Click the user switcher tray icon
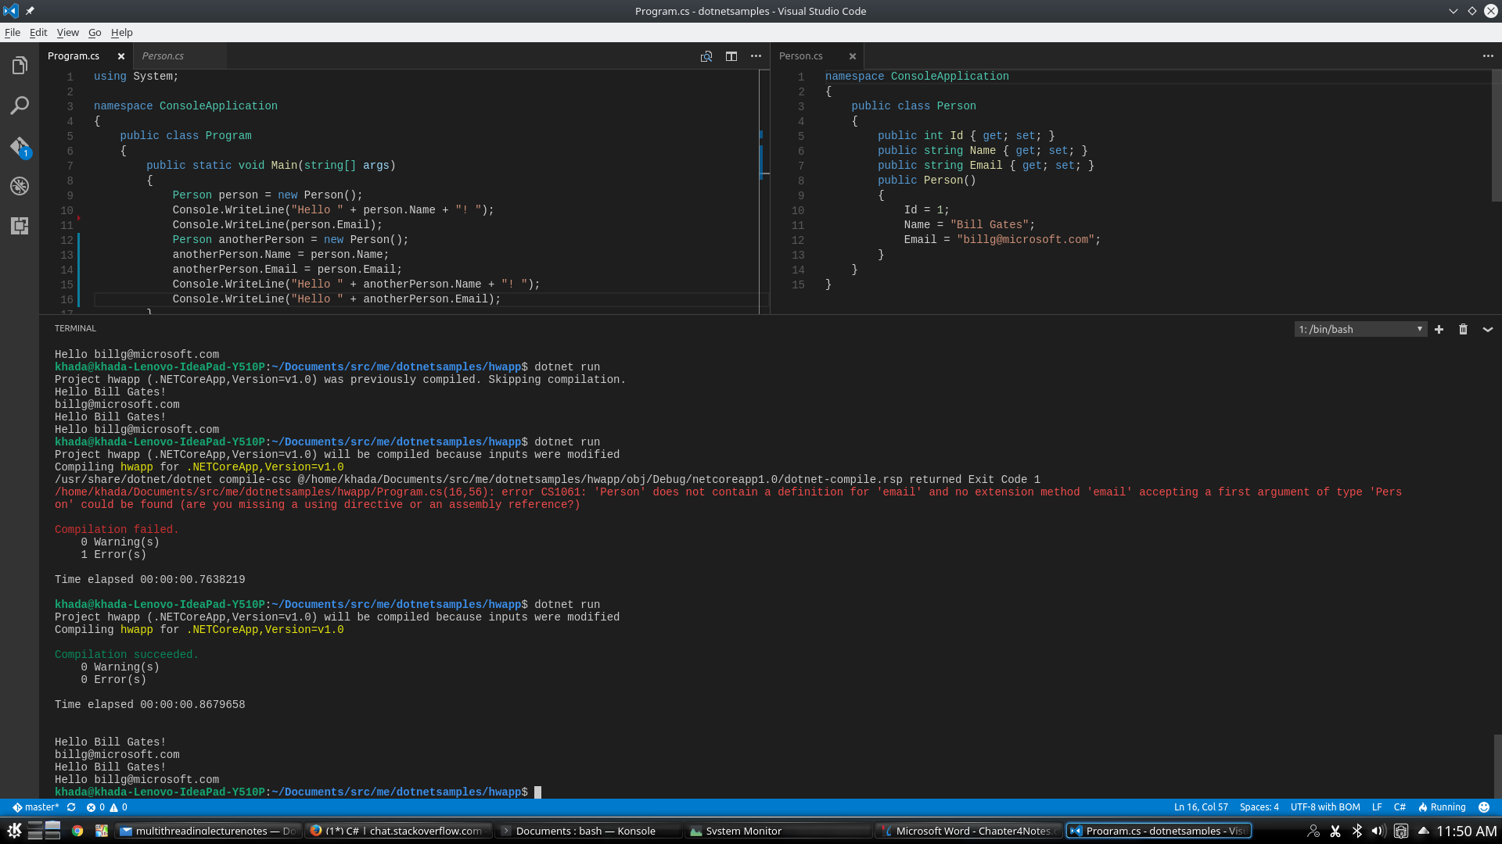1502x844 pixels. 1313,831
